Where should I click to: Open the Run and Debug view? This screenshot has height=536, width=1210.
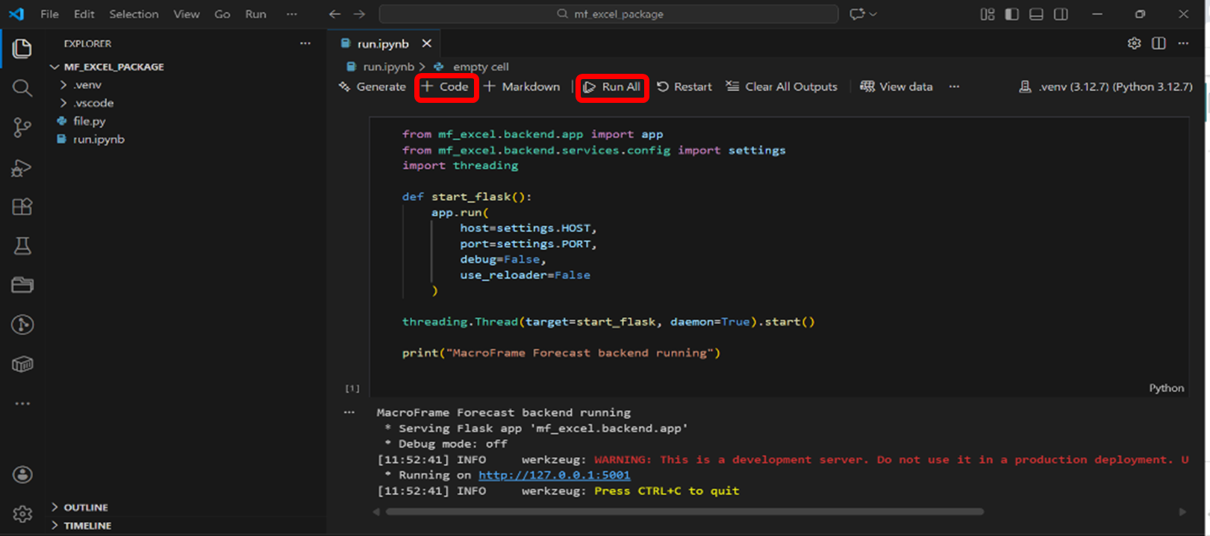click(22, 168)
